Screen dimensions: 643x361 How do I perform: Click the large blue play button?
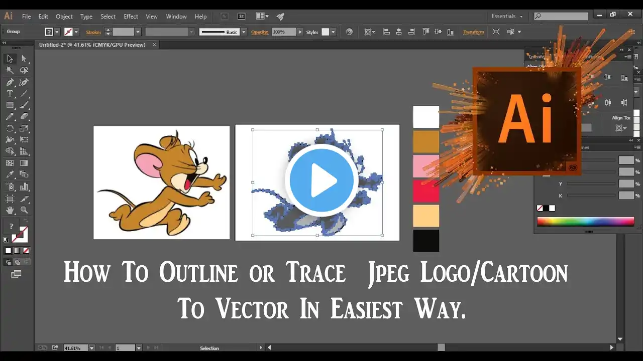(x=321, y=180)
